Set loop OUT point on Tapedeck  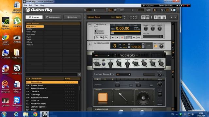pyautogui.click(x=138, y=37)
